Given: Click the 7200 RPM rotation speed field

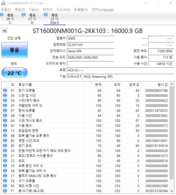Looking at the screenshot, I should coord(161,51).
